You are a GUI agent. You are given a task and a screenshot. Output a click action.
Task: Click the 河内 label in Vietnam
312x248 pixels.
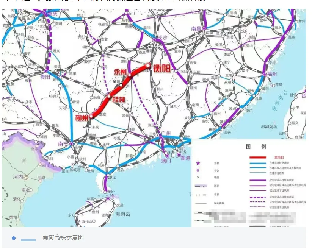coord(18,176)
